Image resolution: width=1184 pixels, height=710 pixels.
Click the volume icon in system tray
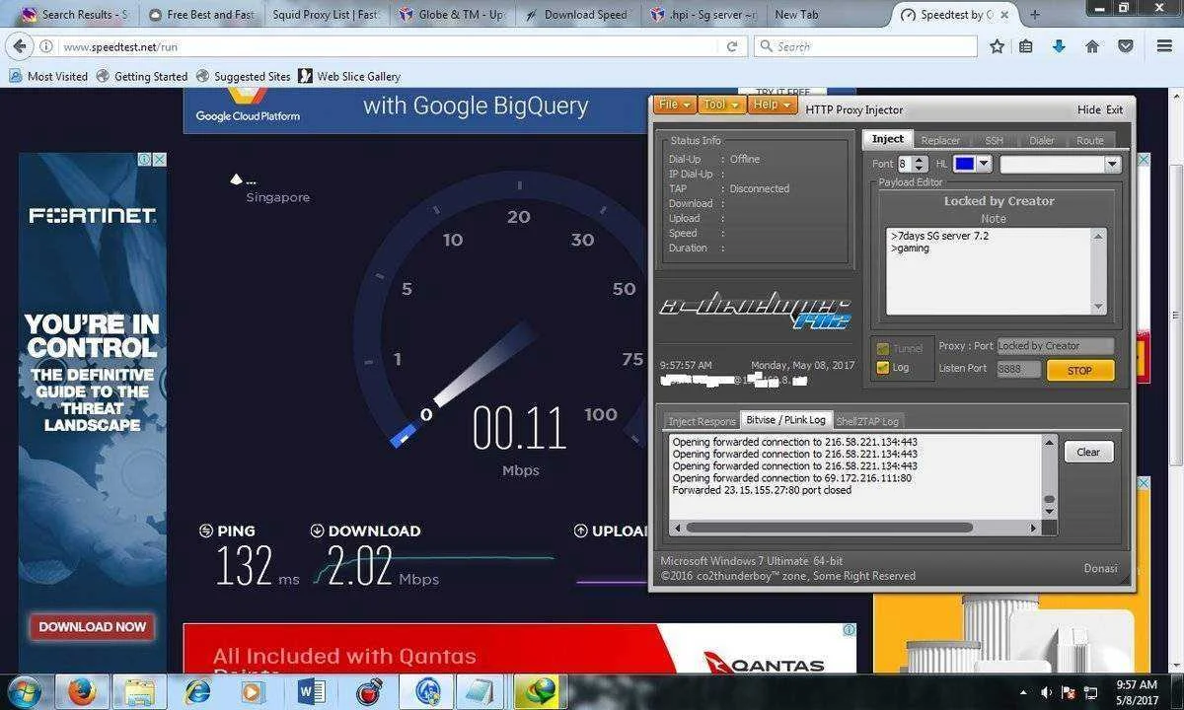click(x=1046, y=692)
